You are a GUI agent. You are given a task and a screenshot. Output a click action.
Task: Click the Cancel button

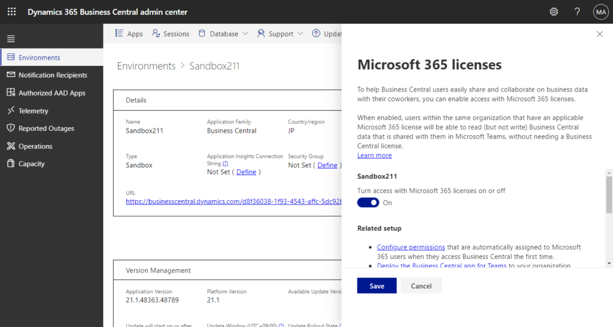coord(421,286)
